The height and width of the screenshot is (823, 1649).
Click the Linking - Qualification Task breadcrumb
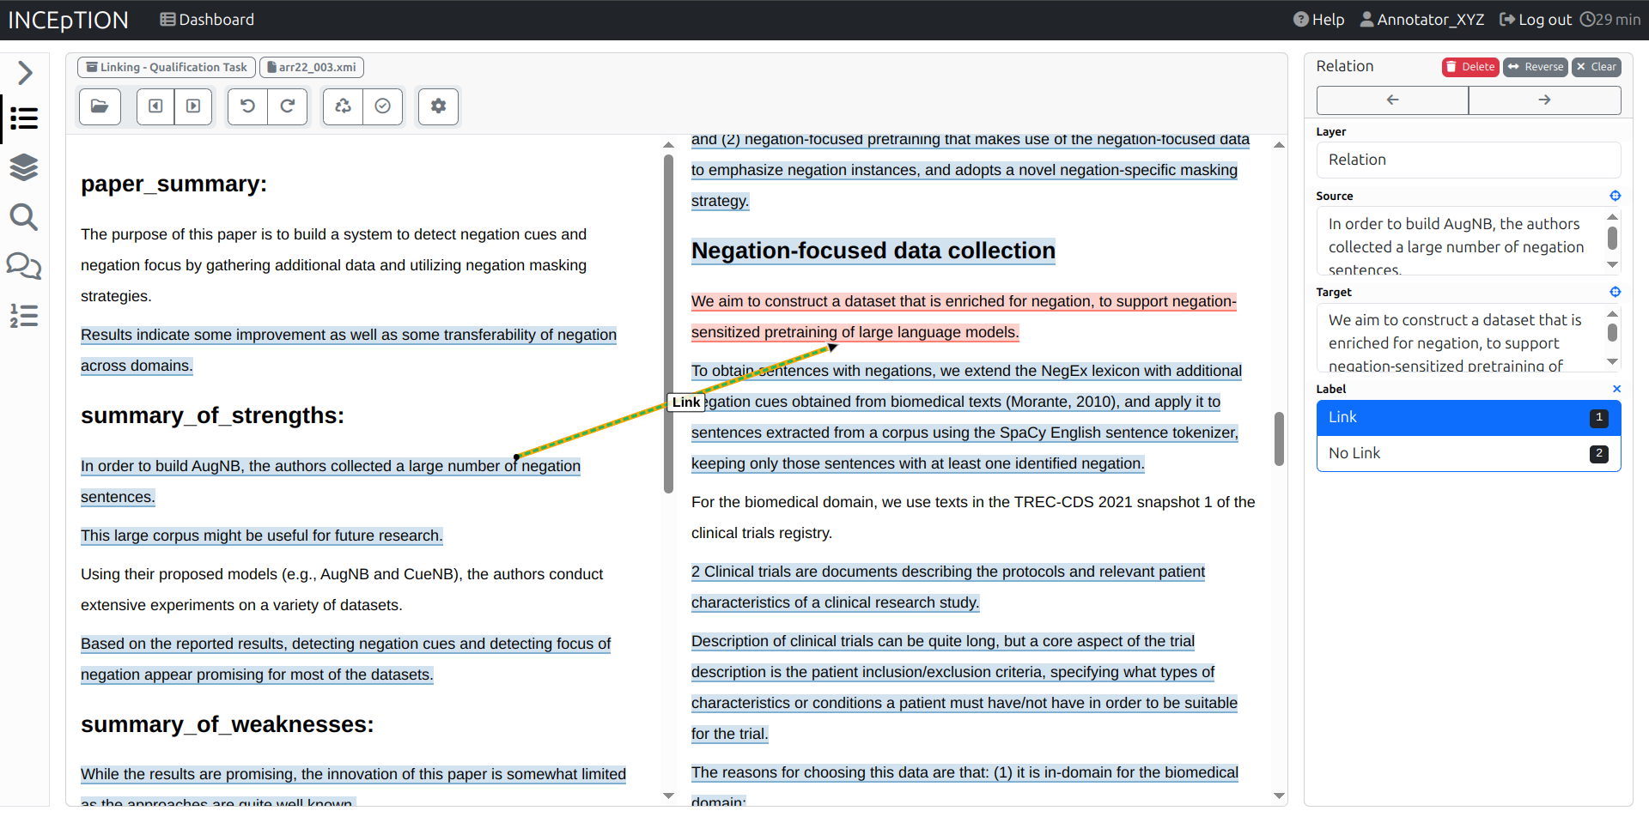pyautogui.click(x=167, y=67)
